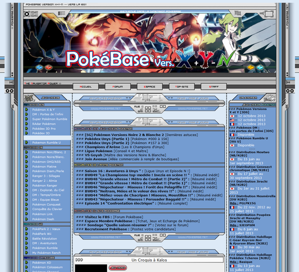
Task: Open Pokémon Diam./Perle sidebar link
Action: point(48,171)
